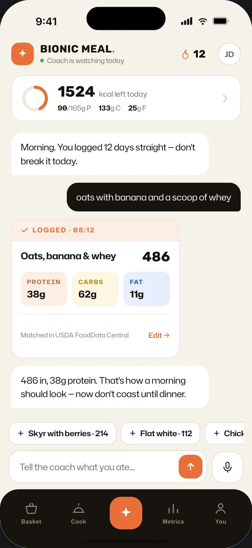Viewport: 252px width, 548px height.
Task: Tap the center sparkle coach button
Action: point(126,513)
